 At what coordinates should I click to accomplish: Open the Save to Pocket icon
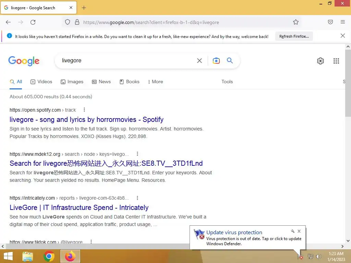tap(330, 22)
